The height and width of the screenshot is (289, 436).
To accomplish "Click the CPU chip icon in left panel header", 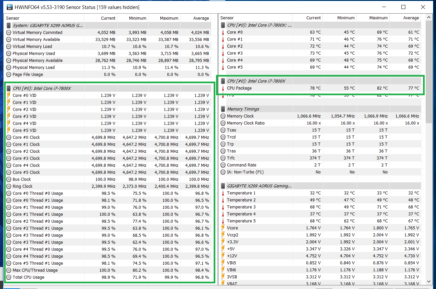I will coord(9,88).
